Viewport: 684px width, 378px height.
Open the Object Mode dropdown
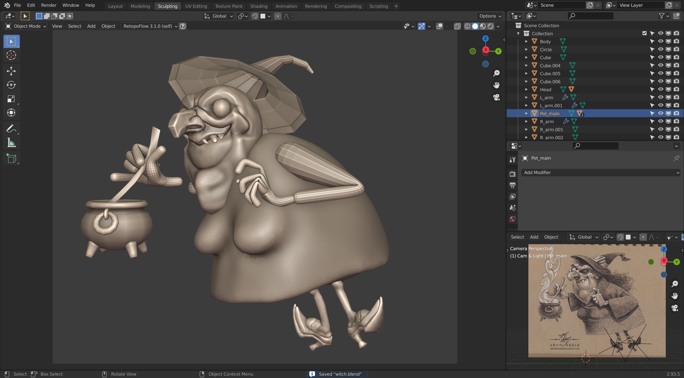[26, 26]
